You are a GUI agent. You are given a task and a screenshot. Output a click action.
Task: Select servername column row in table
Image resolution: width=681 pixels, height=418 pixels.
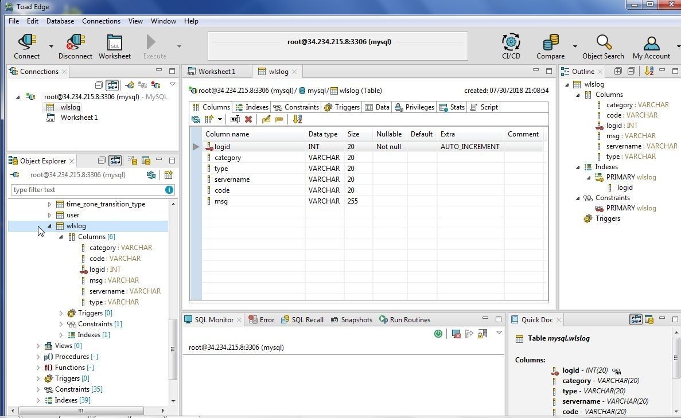[x=373, y=179]
